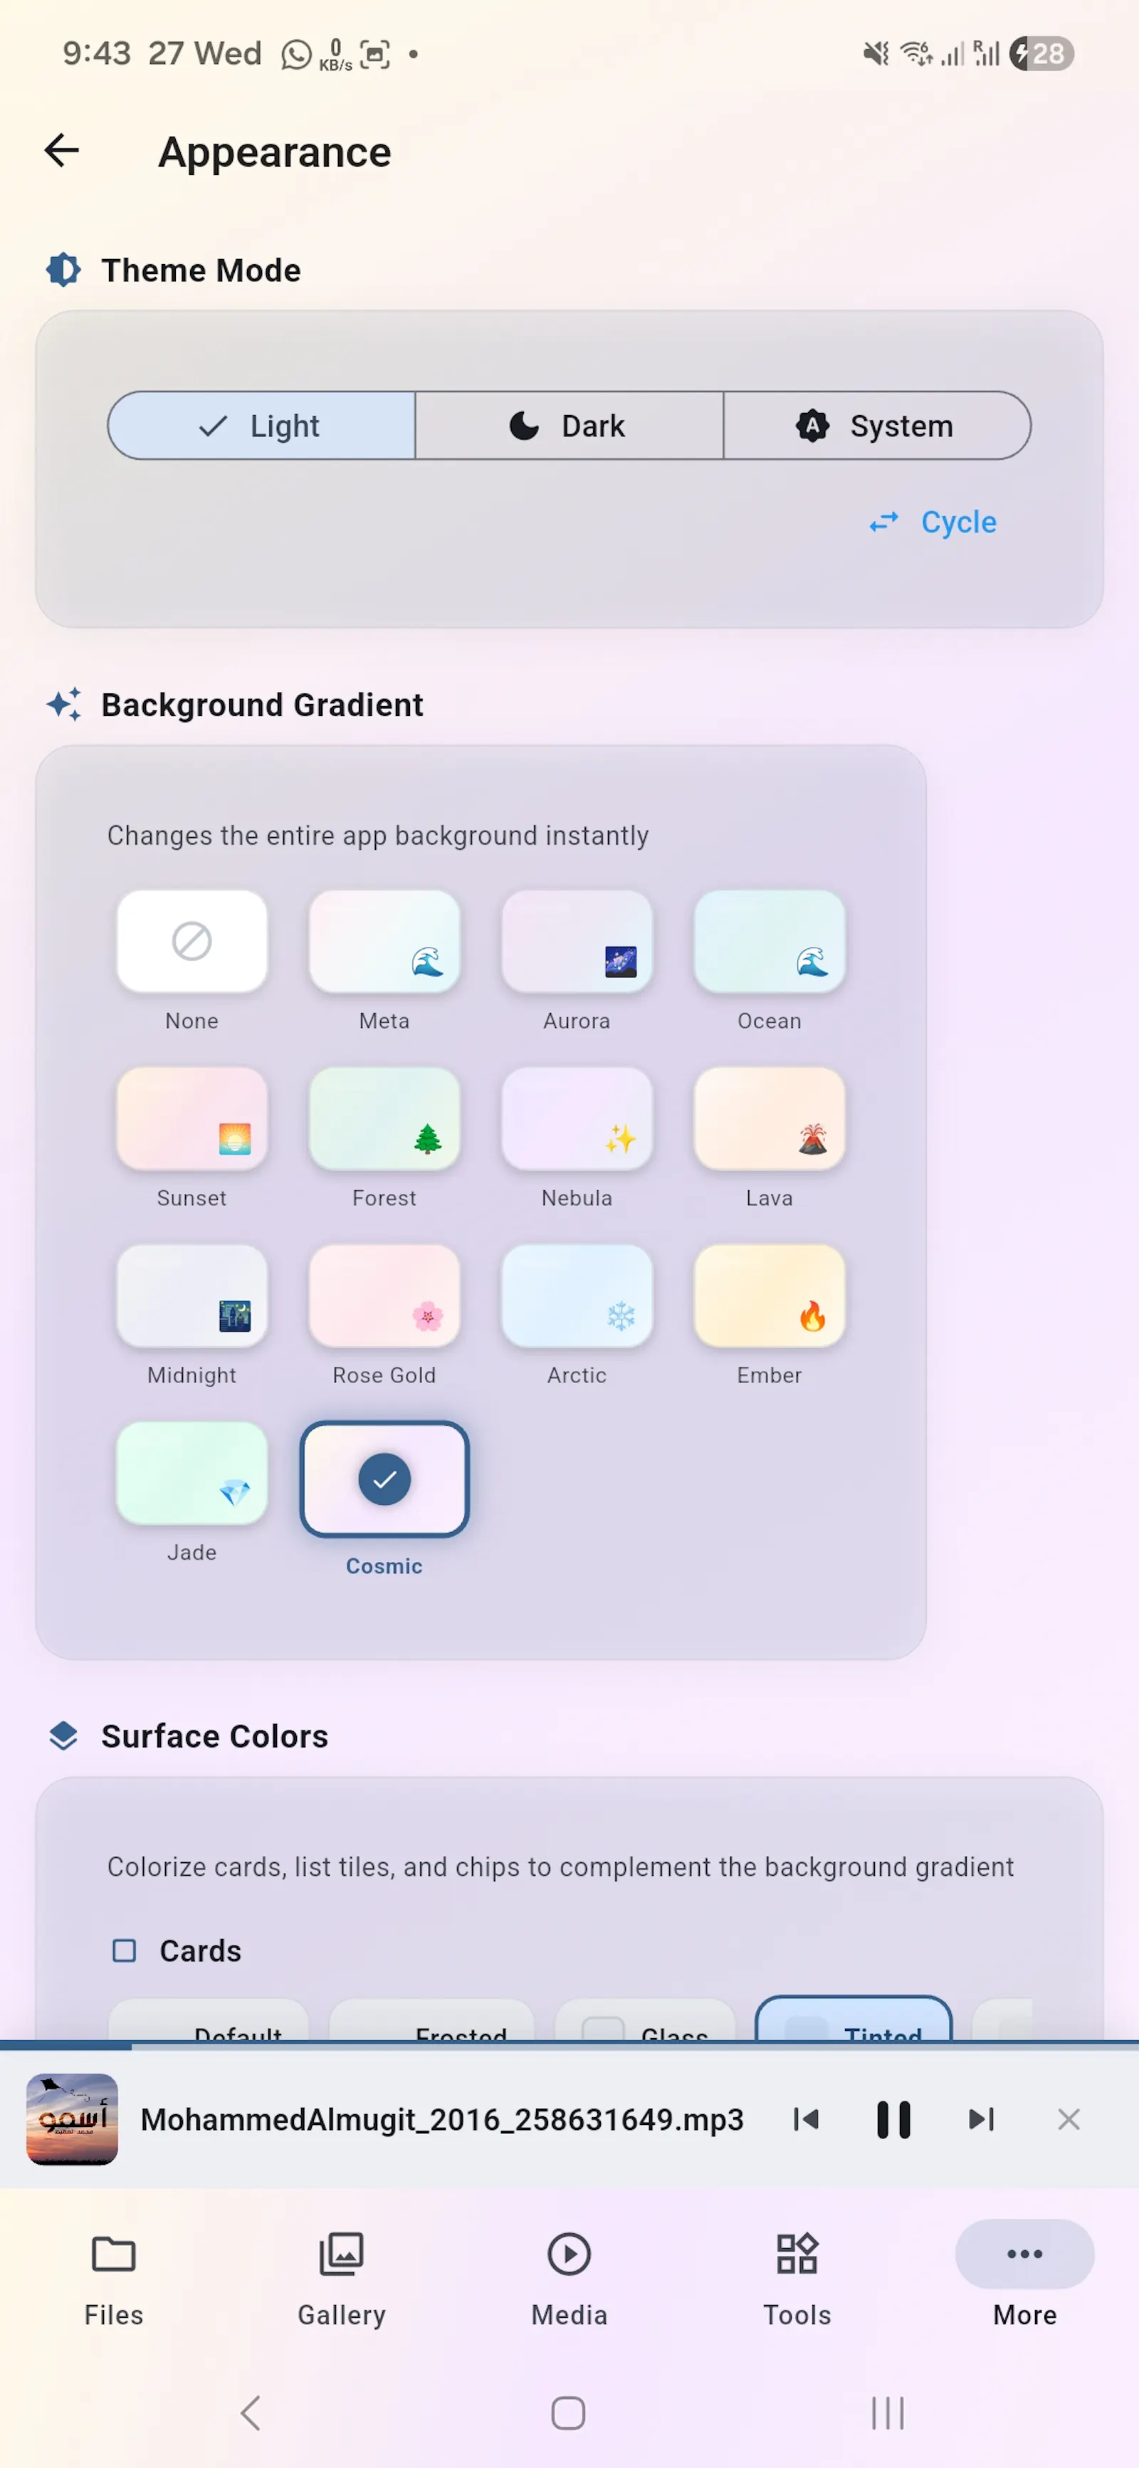Click the selected Cosmic gradient

pos(384,1479)
